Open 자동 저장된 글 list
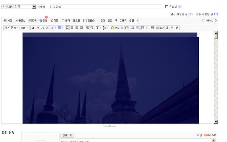227x142 pixels. pyautogui.click(x=207, y=14)
